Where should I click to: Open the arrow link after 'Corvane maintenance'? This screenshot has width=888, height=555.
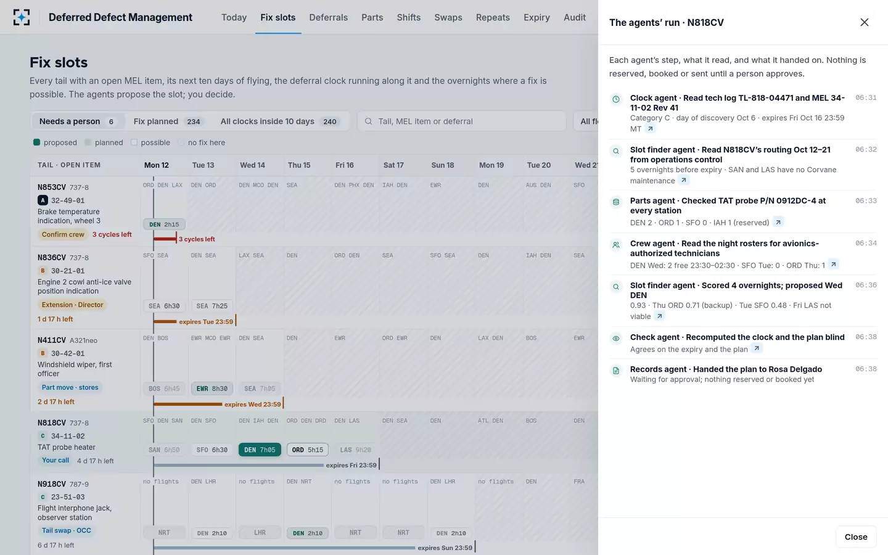[x=683, y=181]
